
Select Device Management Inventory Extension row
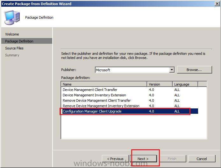(130, 95)
